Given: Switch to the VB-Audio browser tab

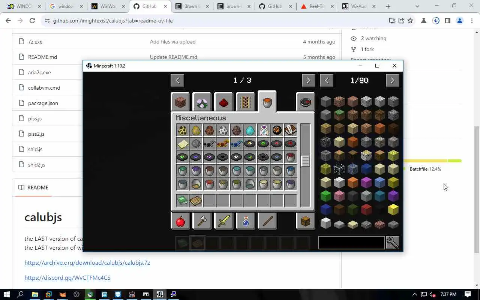Looking at the screenshot, I should coord(359,6).
